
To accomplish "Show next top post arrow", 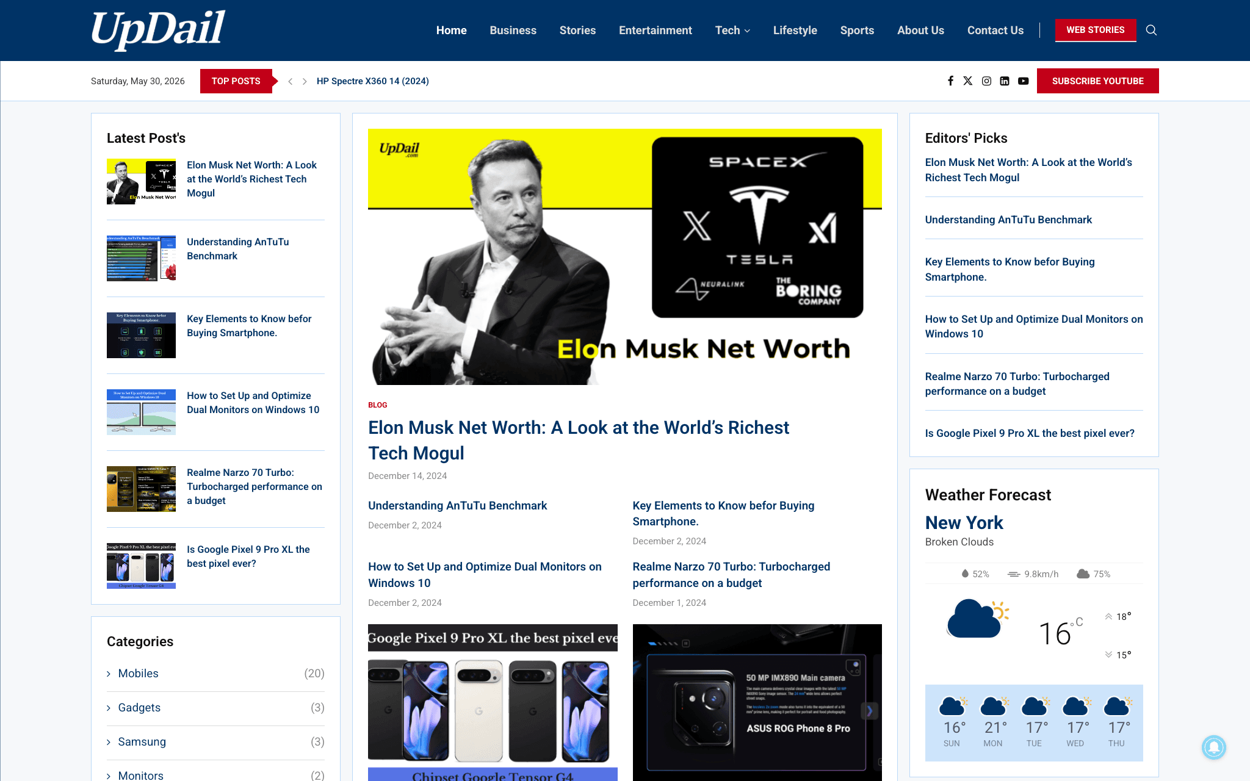I will 305,81.
